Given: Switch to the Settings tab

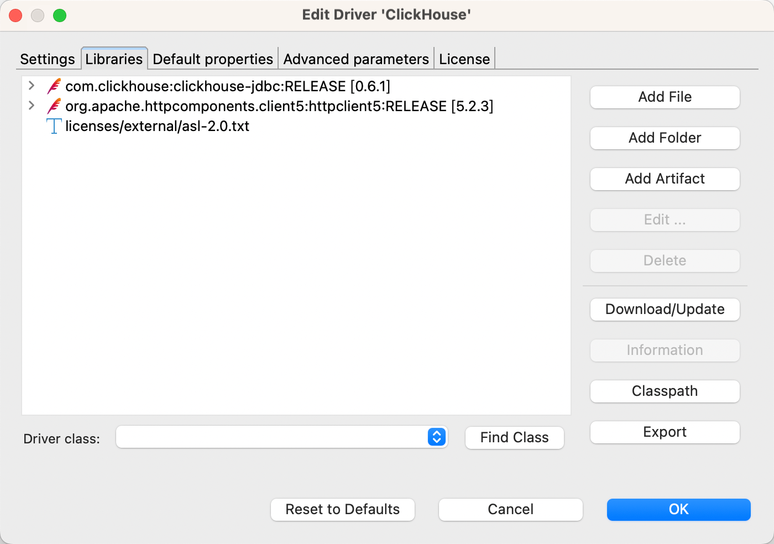Looking at the screenshot, I should click(x=48, y=59).
